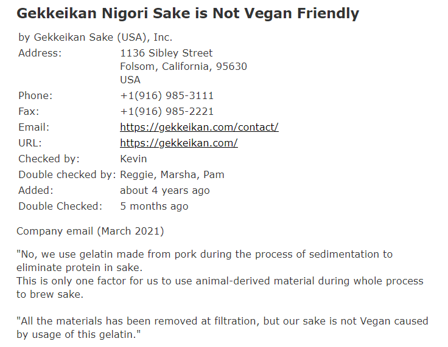The width and height of the screenshot is (448, 347).
Task: Click the gekkeikan.com/contact/ email link
Action: (199, 127)
